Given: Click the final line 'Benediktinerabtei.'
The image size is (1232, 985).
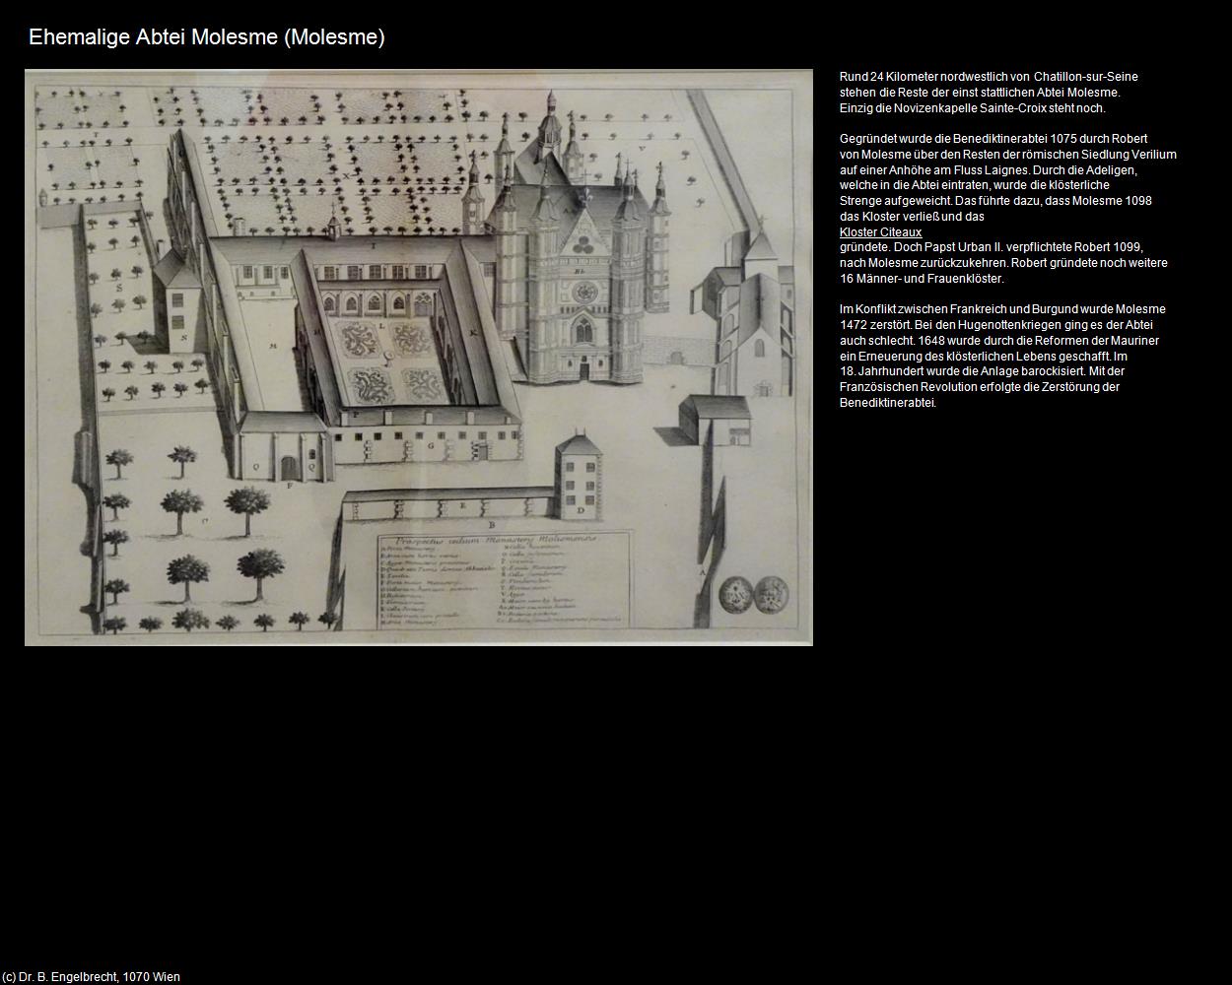Looking at the screenshot, I should pos(887,403).
